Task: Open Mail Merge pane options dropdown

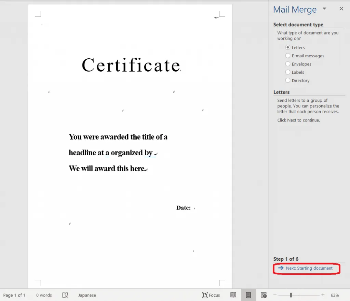Action: [324, 9]
